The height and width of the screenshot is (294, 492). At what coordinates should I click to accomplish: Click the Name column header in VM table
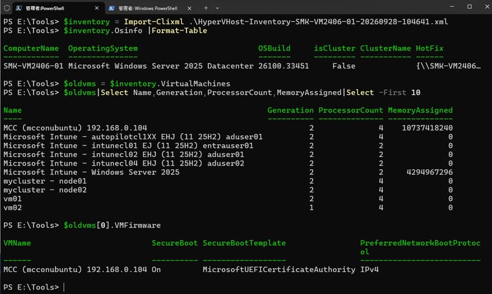click(12, 110)
